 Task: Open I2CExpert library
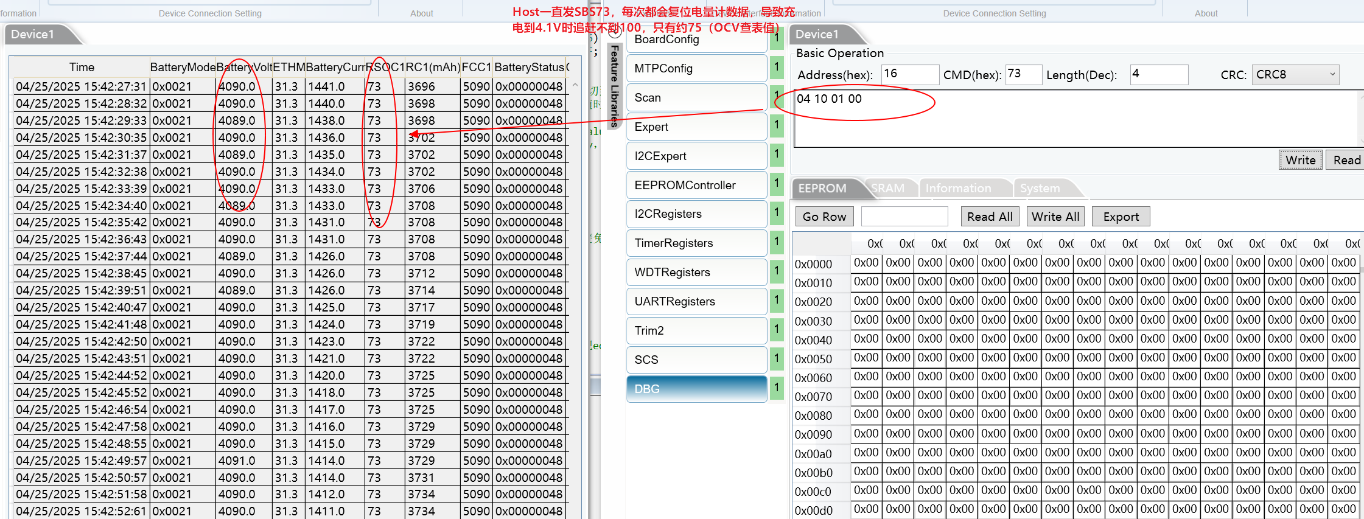(x=696, y=156)
